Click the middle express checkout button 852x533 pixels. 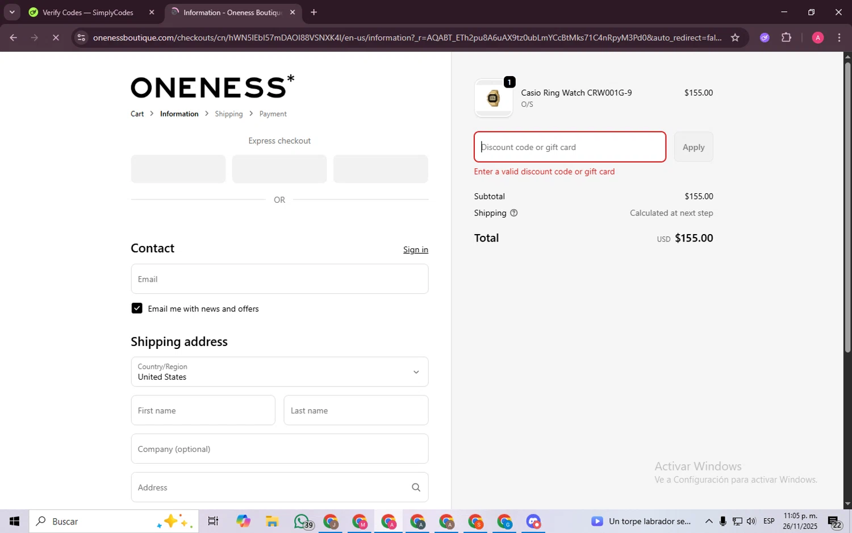tap(279, 169)
